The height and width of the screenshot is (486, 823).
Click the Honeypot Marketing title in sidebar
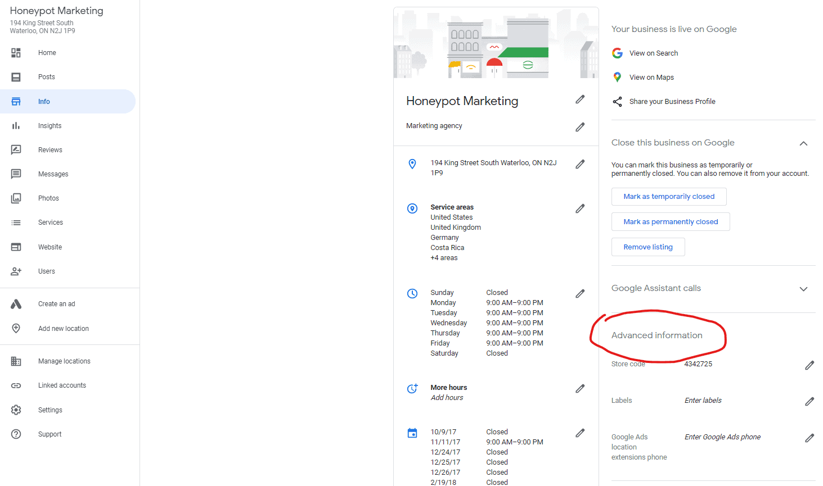coord(56,11)
